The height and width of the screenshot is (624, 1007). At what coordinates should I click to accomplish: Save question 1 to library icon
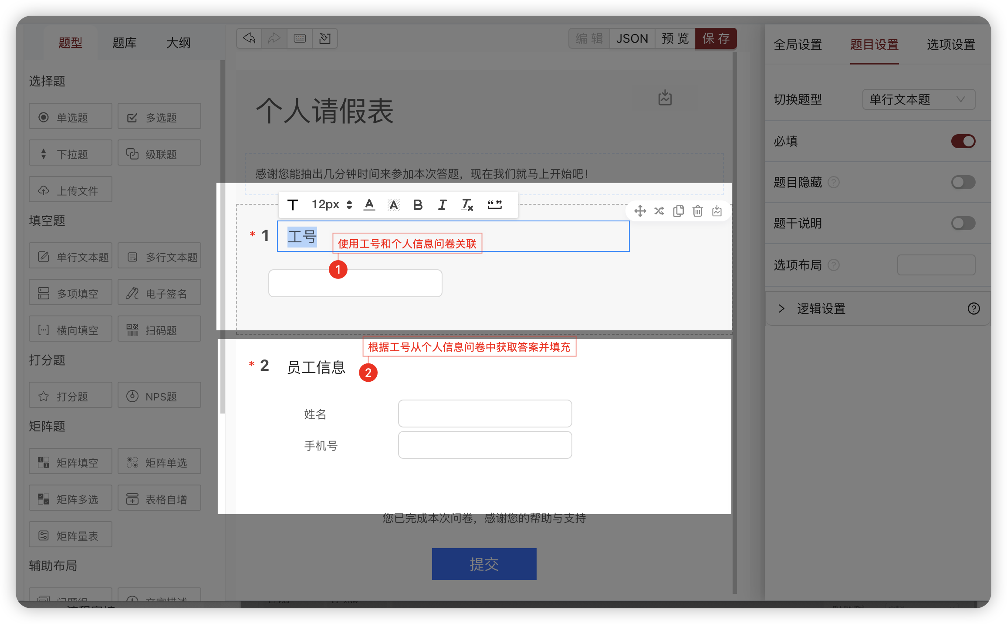(x=717, y=211)
